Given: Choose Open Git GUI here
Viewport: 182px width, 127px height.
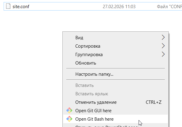Looking at the screenshot, I should [115, 111].
